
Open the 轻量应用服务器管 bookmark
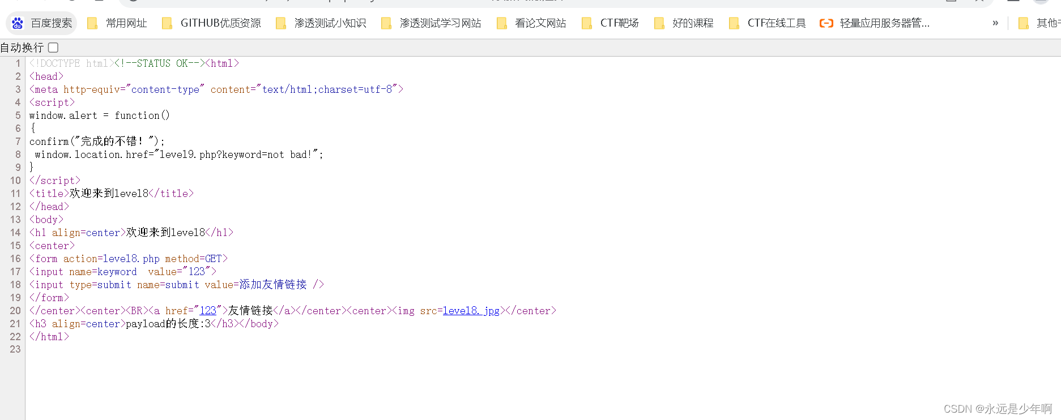pos(875,23)
